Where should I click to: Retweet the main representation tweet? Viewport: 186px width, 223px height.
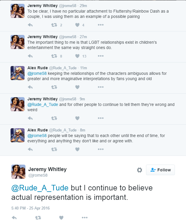pyautogui.click(x=38, y=218)
